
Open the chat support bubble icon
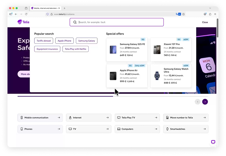click(213, 142)
